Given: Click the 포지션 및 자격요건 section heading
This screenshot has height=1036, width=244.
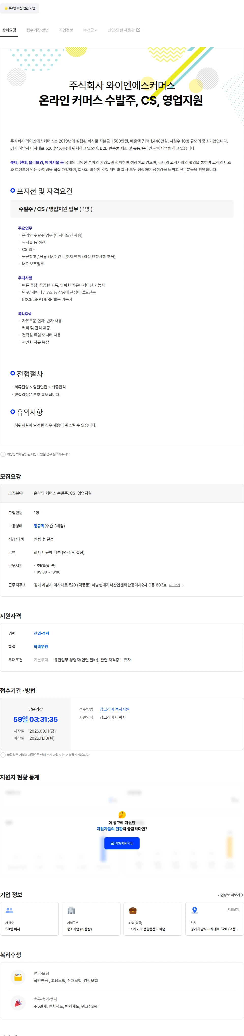Looking at the screenshot, I should [x=44, y=191].
